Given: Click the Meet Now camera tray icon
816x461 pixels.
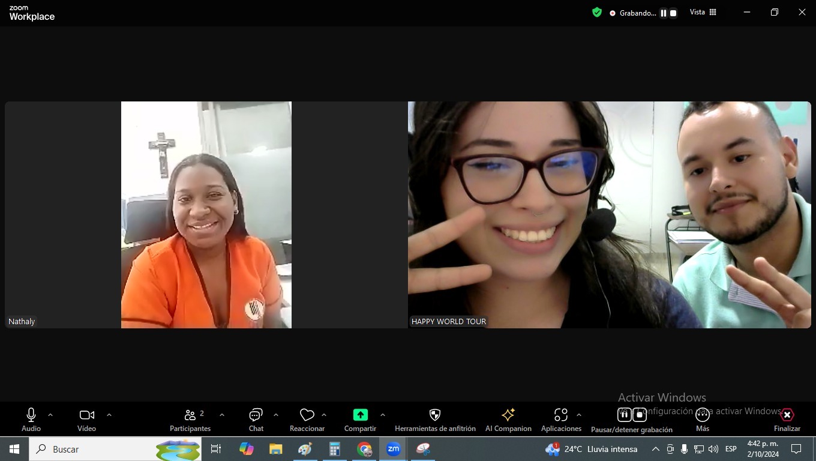Looking at the screenshot, I should pos(670,449).
